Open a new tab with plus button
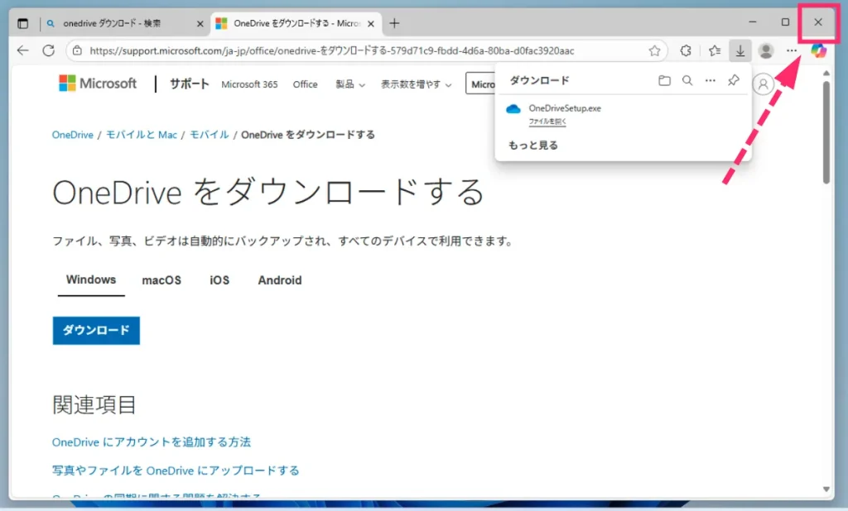 point(394,23)
